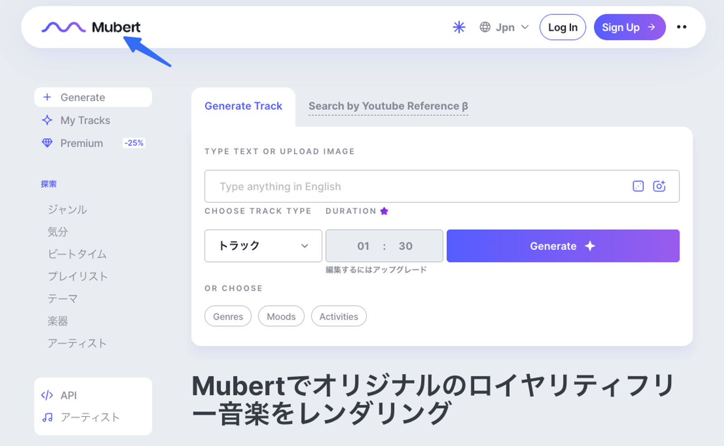The width and height of the screenshot is (724, 446).
Task: Click the sparkle icon beside My Tracks
Action: tap(47, 120)
